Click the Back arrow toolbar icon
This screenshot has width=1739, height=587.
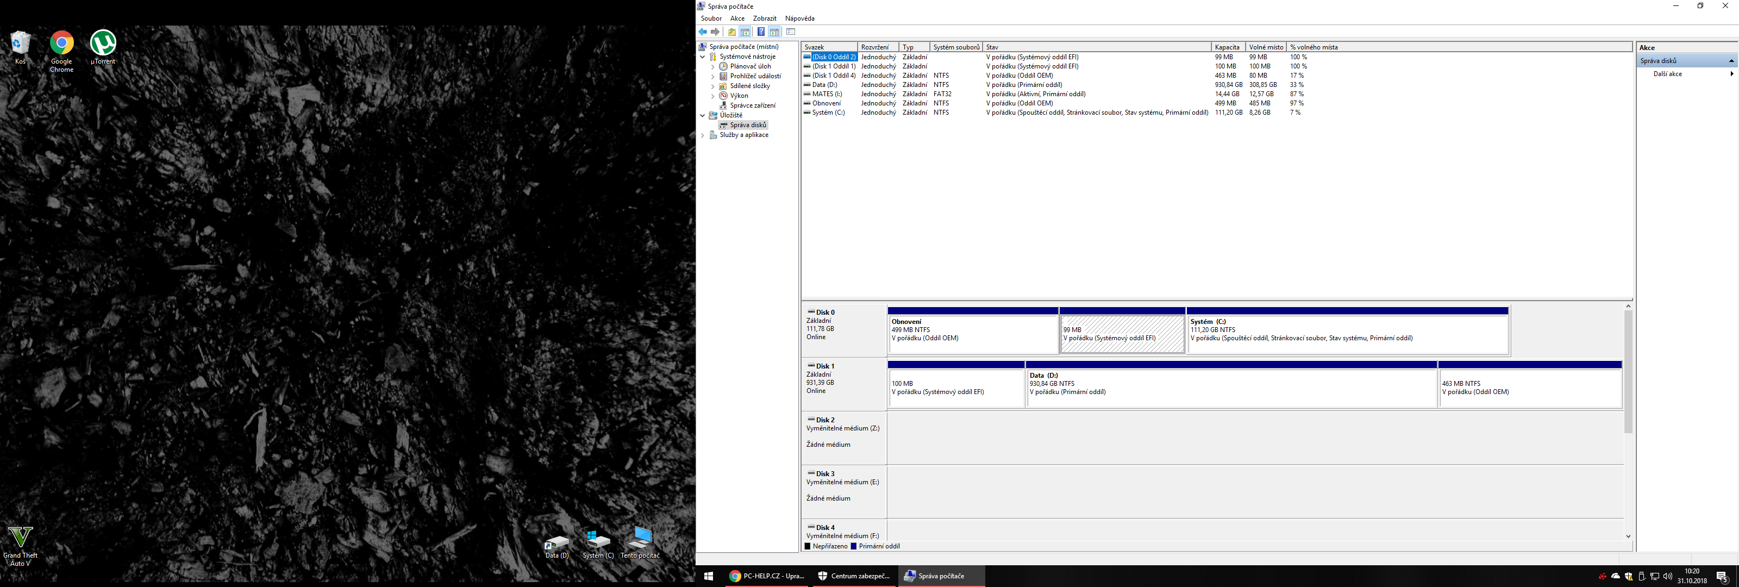tap(703, 32)
